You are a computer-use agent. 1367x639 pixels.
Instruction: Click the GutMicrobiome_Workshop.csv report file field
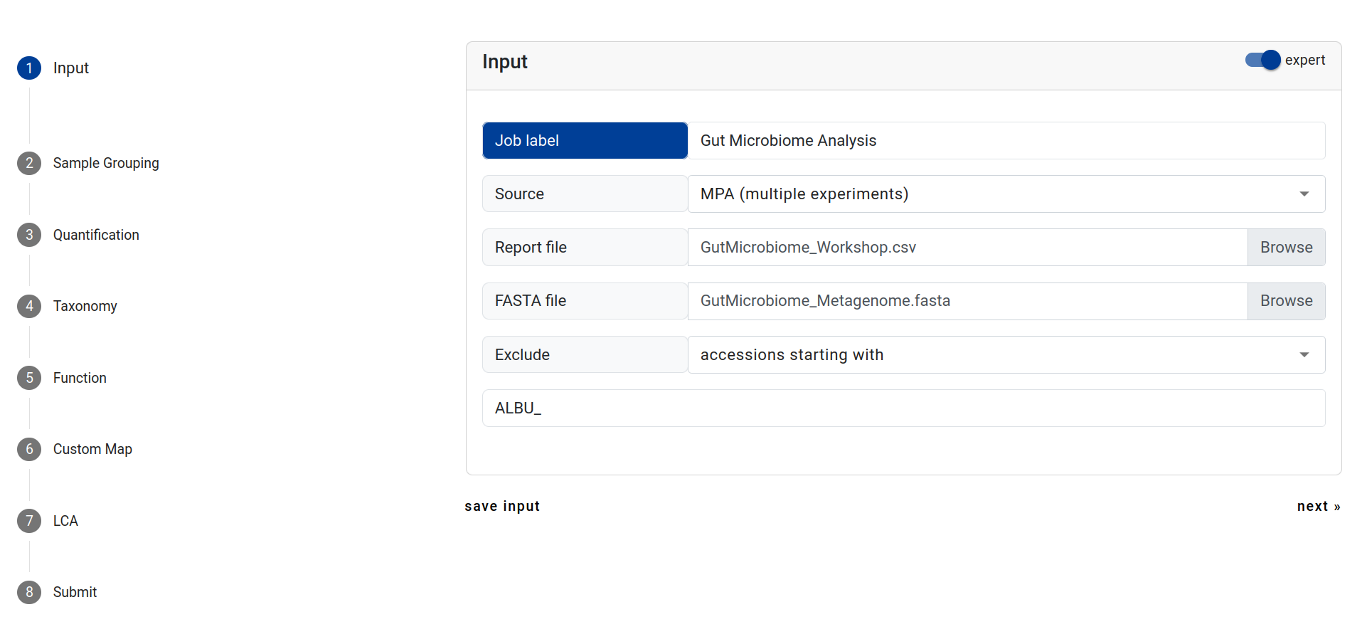[x=967, y=248]
